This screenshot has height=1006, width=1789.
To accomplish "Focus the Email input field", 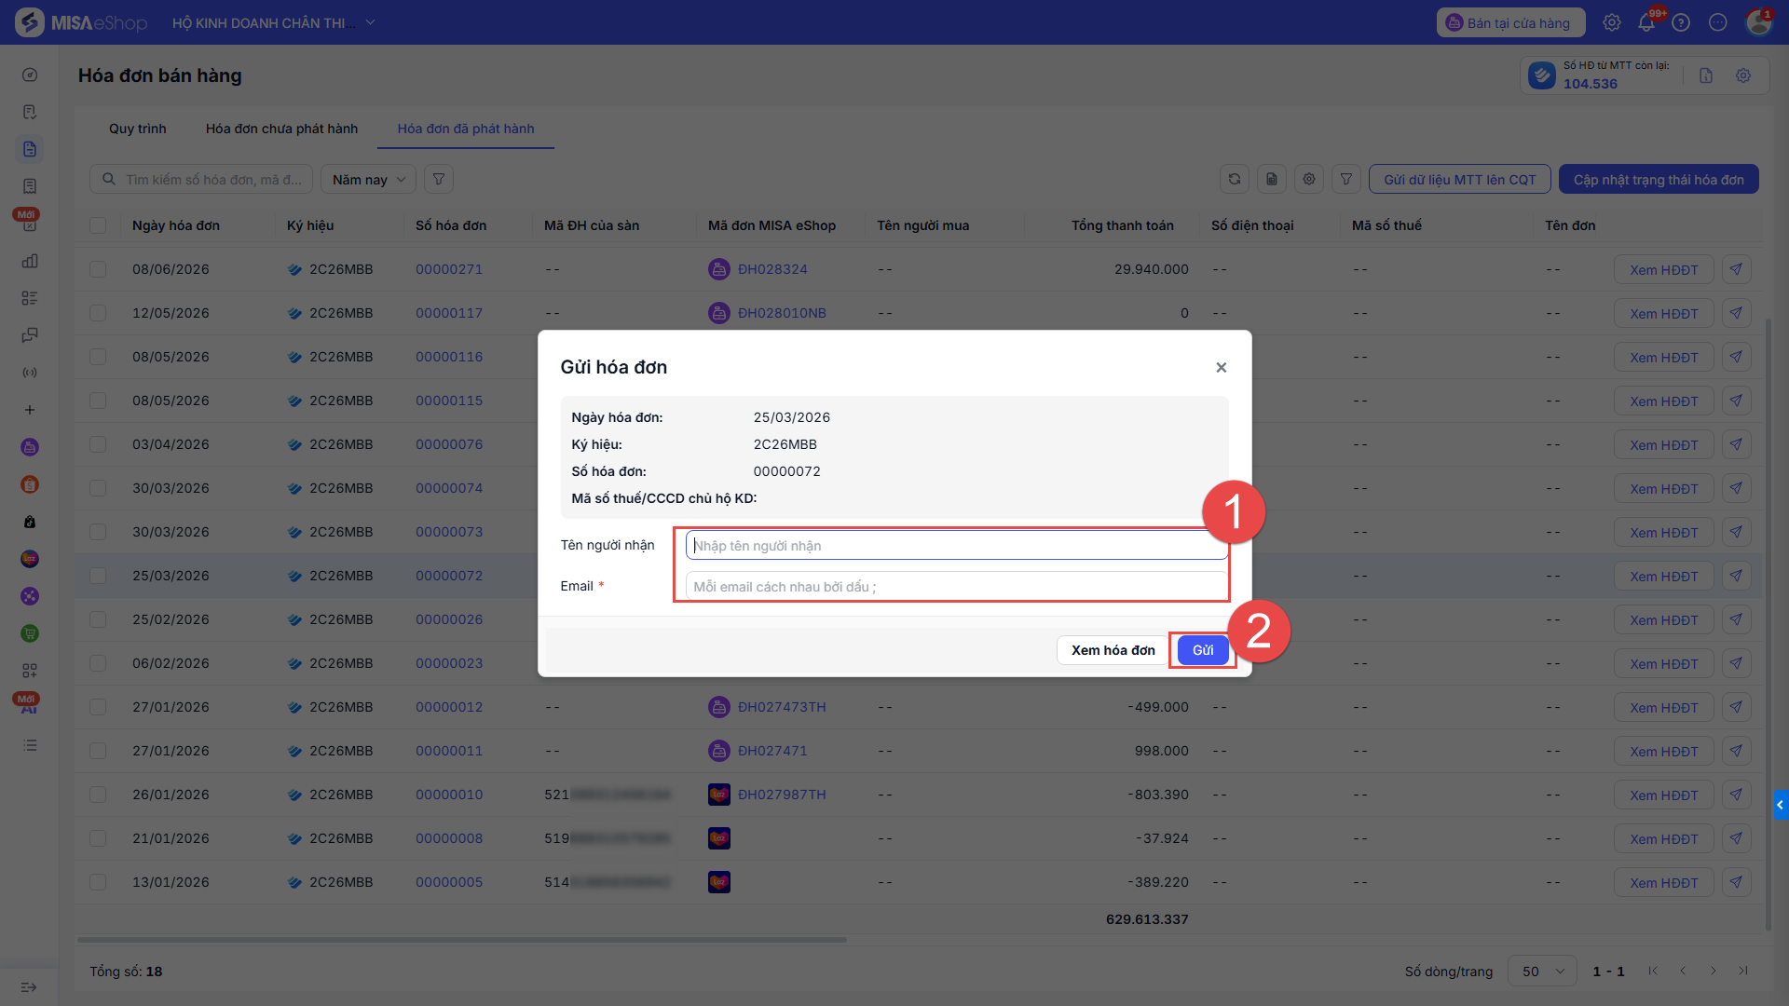I will [x=957, y=587].
